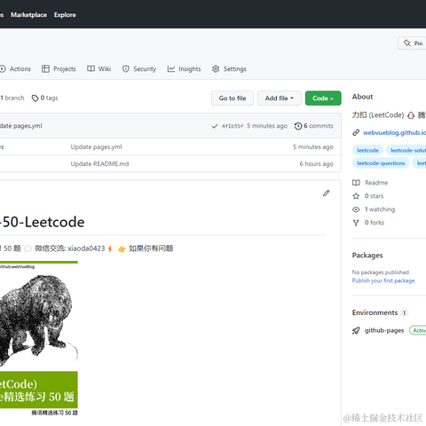
Task: Click the speech bubble emoji in README
Action: point(28,248)
